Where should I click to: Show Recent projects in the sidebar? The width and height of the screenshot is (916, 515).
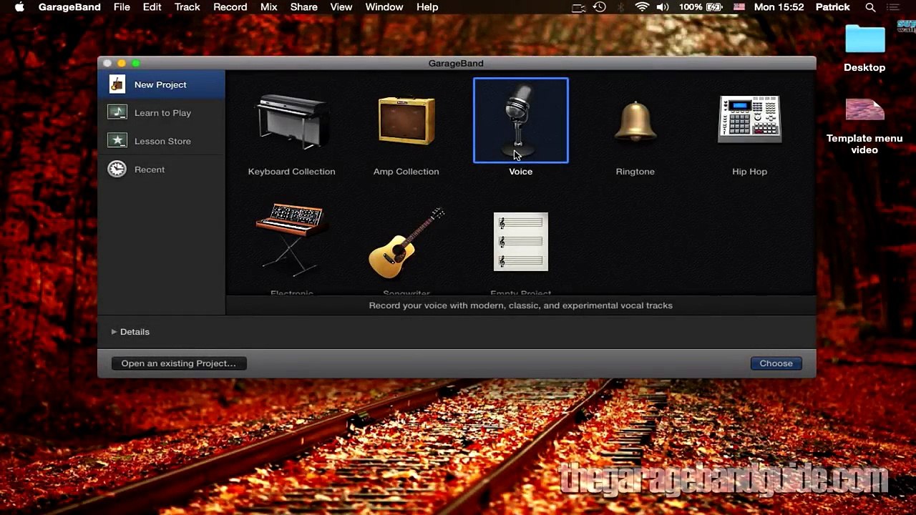click(x=161, y=170)
